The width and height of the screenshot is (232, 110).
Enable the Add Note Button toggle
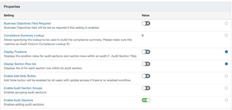point(146,76)
